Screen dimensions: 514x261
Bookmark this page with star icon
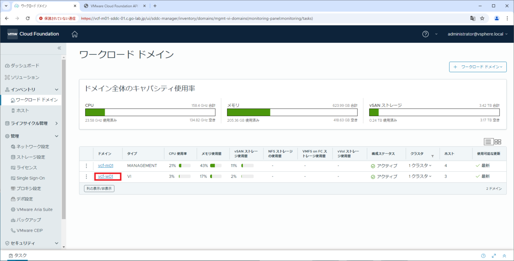[482, 18]
